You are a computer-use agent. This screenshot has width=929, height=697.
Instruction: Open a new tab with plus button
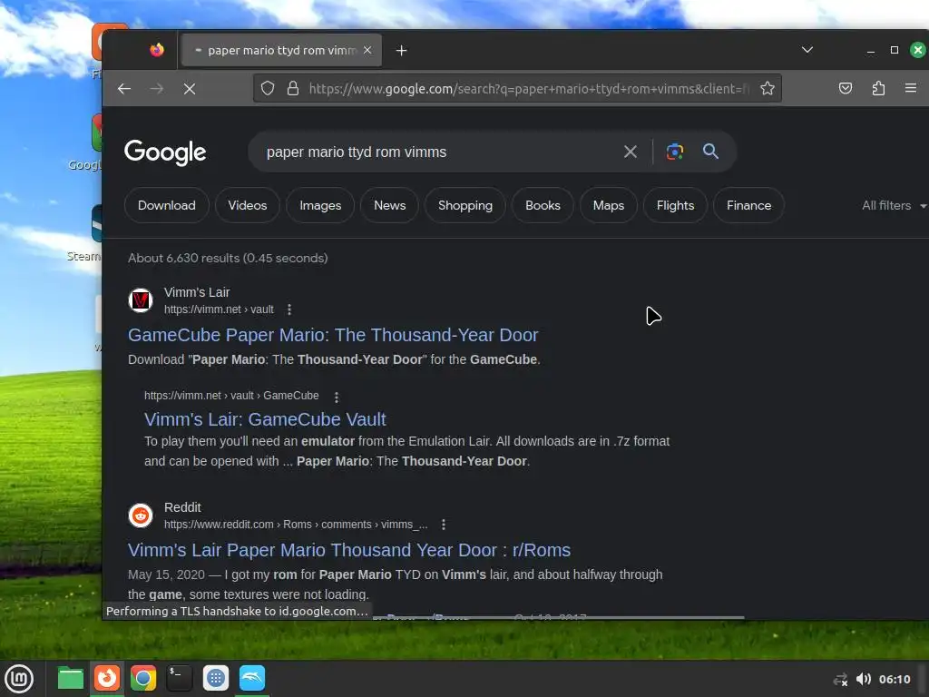(402, 51)
